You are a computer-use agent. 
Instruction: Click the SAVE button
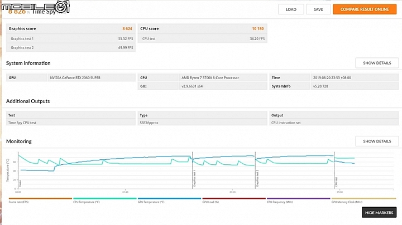tap(318, 9)
